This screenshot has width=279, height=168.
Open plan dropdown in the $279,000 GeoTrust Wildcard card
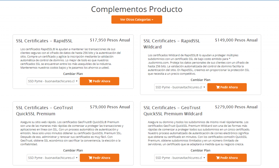(x=180, y=158)
